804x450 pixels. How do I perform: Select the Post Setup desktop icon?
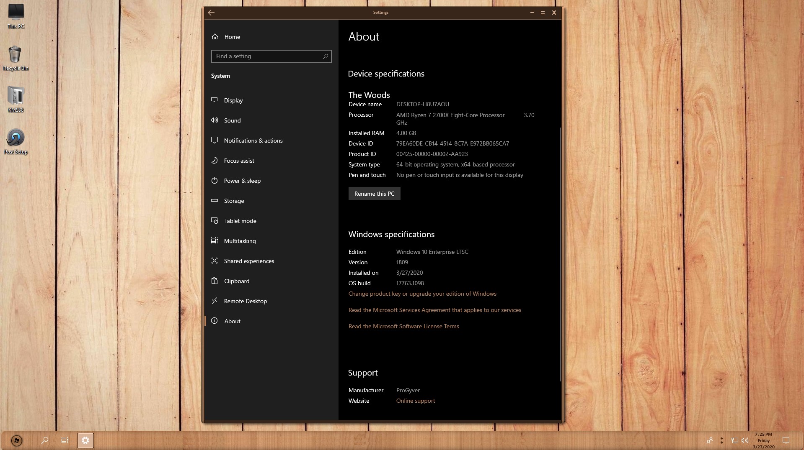pos(16,142)
